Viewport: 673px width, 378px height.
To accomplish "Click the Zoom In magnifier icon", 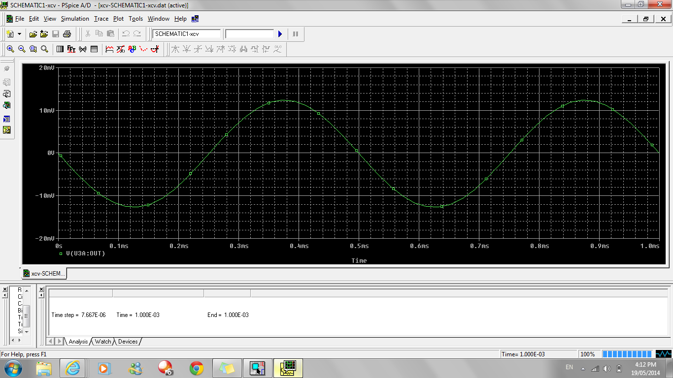I will 10,49.
